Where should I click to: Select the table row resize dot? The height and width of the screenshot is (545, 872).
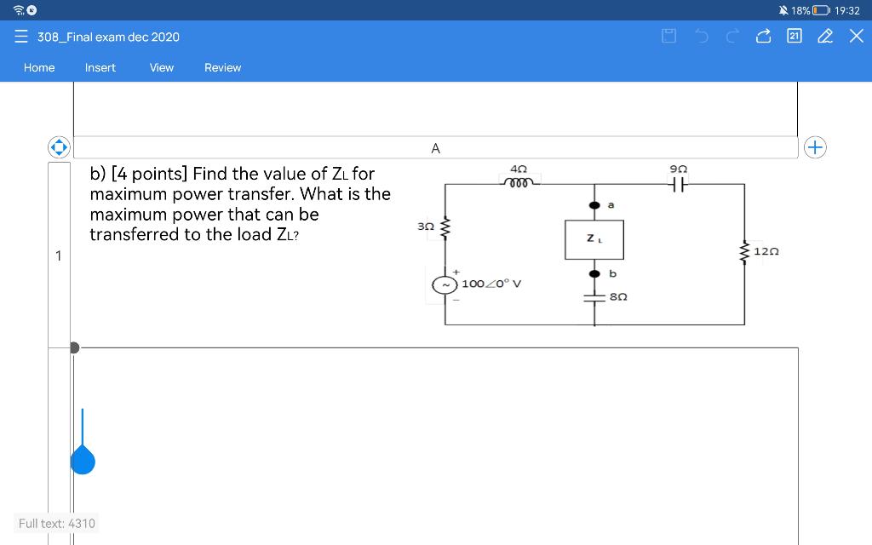(x=75, y=348)
